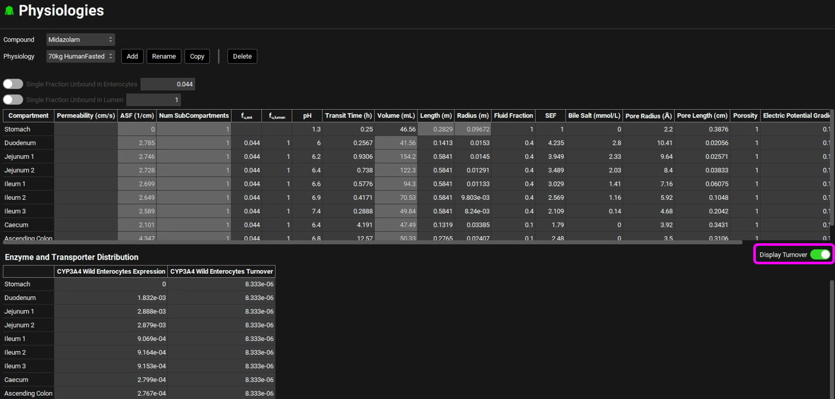
Task: Click CYP3A4 Wild Enterocytes Expression header
Action: [x=110, y=271]
